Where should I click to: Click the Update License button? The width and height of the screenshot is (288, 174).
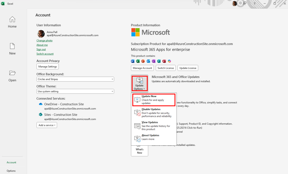pyautogui.click(x=188, y=68)
